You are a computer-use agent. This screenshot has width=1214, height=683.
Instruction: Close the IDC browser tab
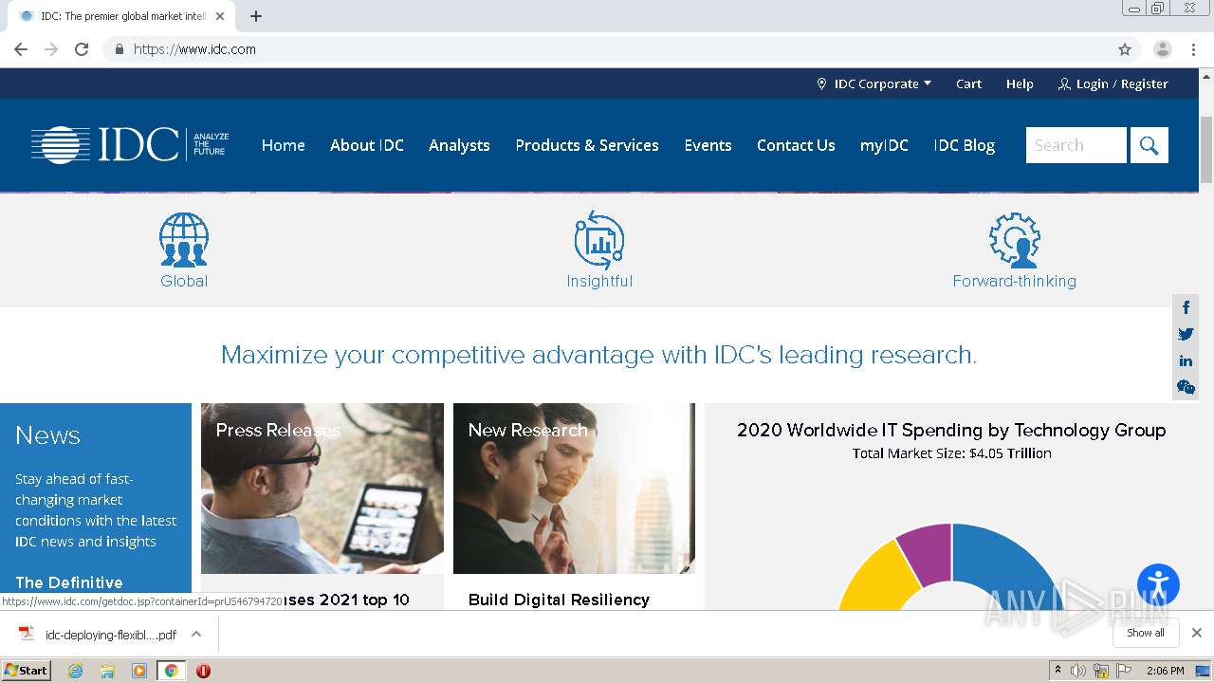(220, 16)
